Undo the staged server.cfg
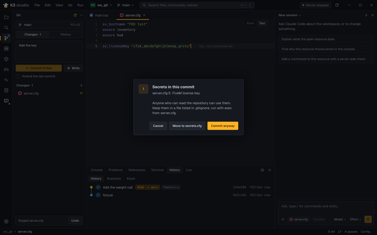 coord(75,221)
